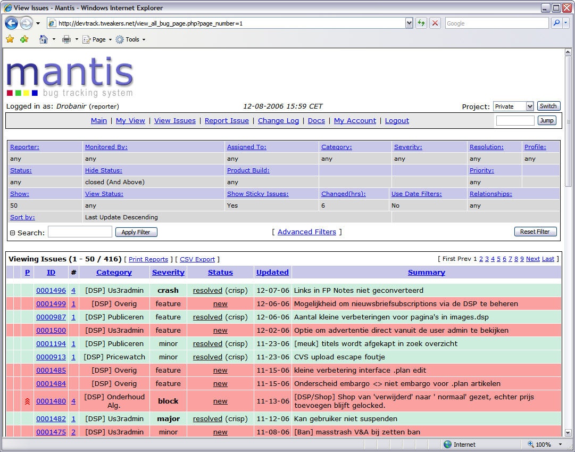This screenshot has height=452, width=575.
Task: Refresh the current page
Action: (421, 23)
